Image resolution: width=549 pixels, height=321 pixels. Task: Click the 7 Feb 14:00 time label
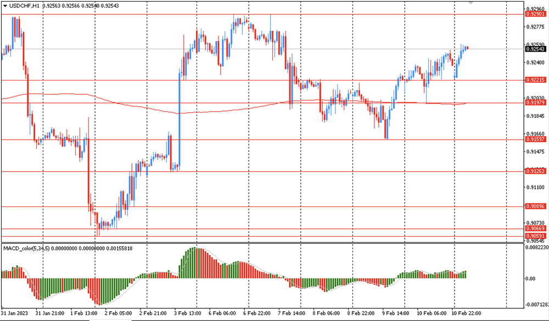point(292,313)
